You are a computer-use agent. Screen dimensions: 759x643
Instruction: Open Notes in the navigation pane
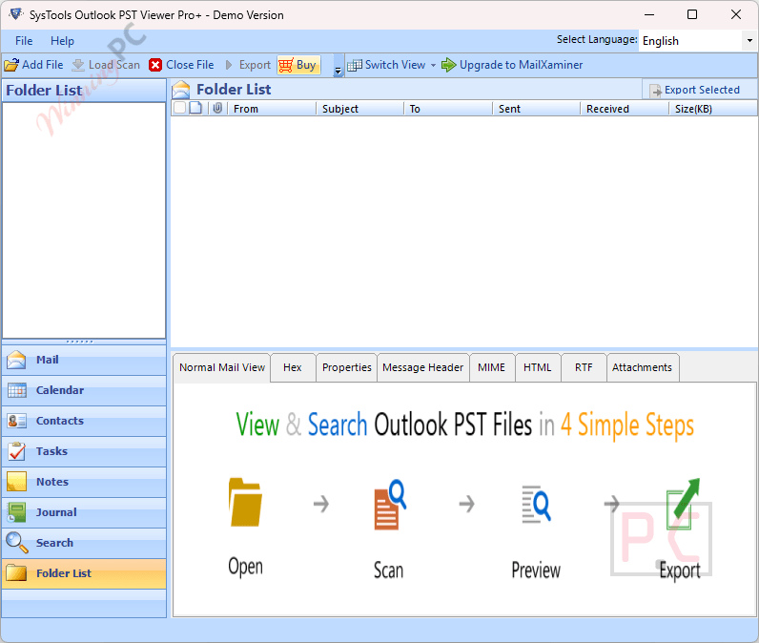[84, 482]
